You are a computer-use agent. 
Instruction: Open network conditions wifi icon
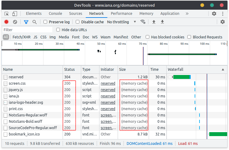coord(143,22)
